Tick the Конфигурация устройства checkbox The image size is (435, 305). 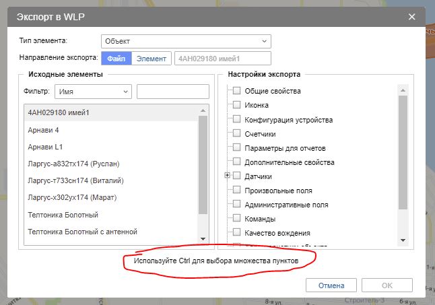(x=236, y=119)
